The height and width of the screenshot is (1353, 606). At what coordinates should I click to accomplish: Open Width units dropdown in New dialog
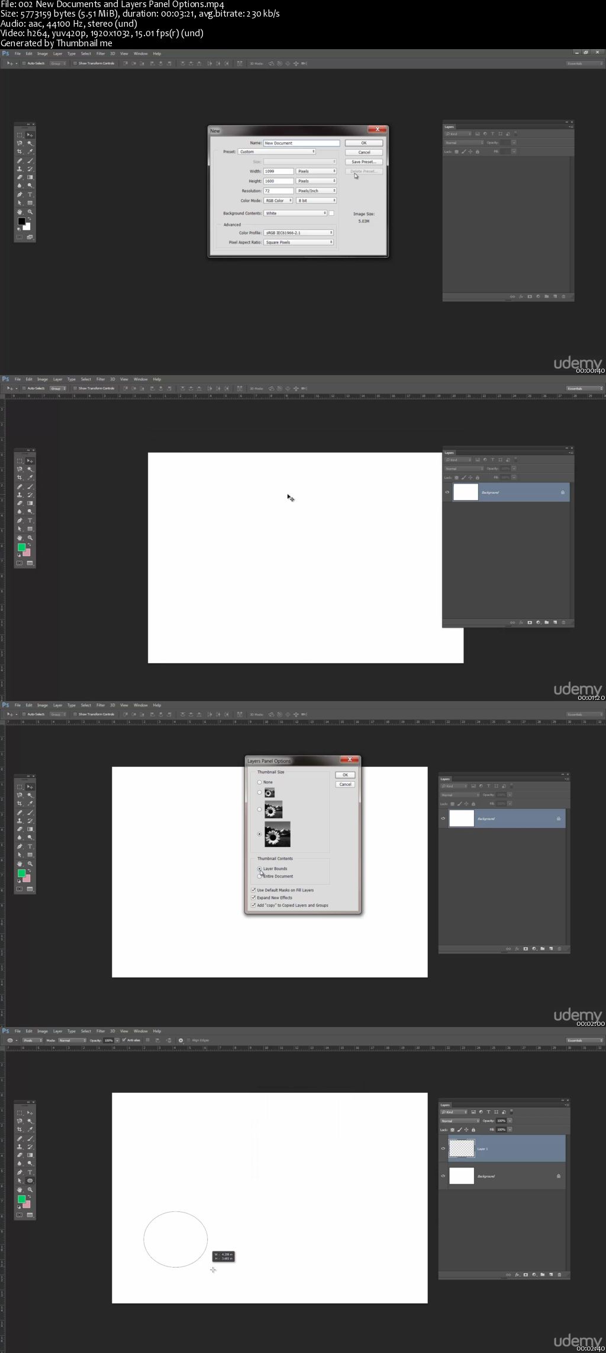click(x=316, y=171)
